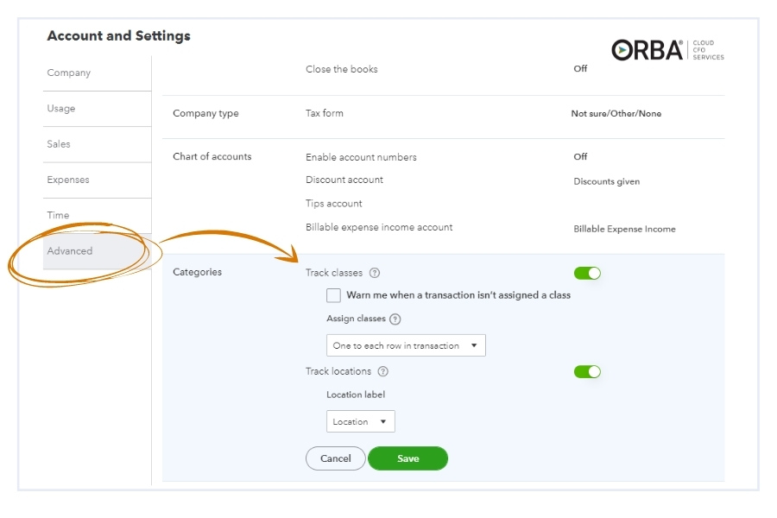The height and width of the screenshot is (518, 777).
Task: Open the Assign classes dropdown
Action: coord(406,345)
